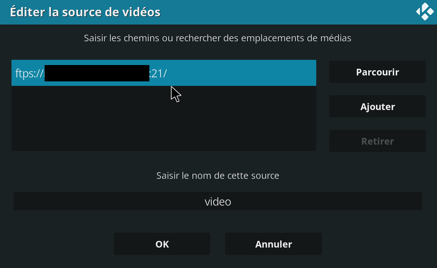Open the file browser with Parcourir
Viewport: 437px width, 268px height.
[378, 72]
